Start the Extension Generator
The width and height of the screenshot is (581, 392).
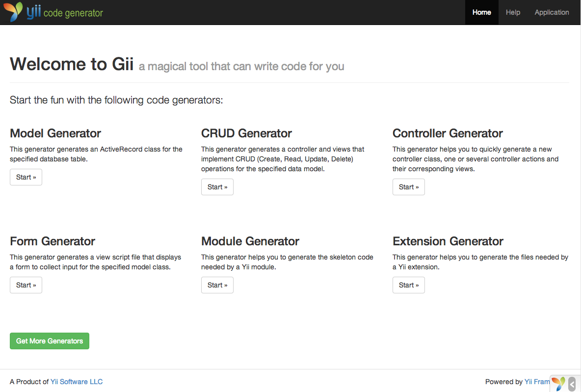(408, 285)
